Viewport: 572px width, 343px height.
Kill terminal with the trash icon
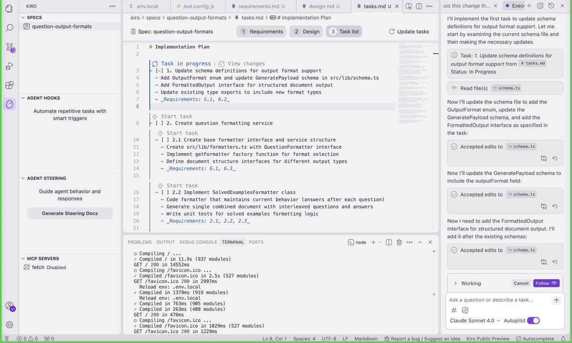click(x=399, y=242)
